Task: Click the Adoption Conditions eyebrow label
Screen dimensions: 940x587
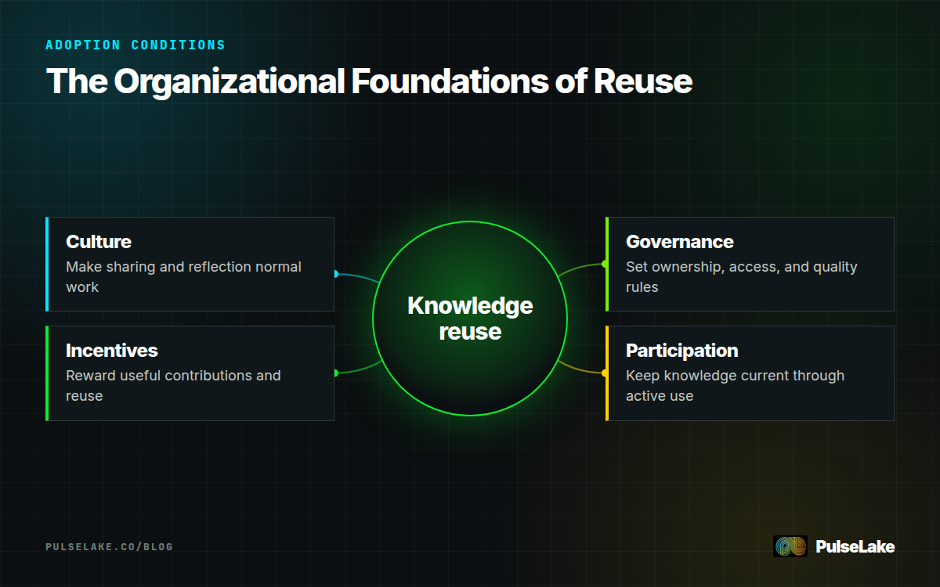Action: [x=136, y=45]
